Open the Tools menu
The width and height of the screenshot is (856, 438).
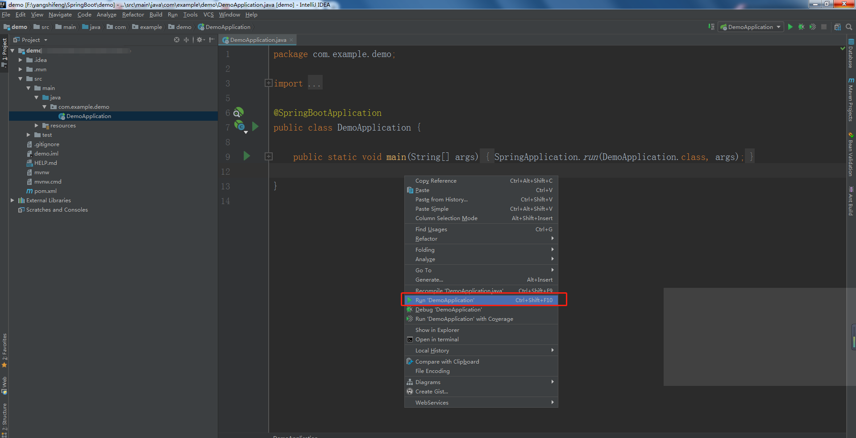[x=190, y=15]
